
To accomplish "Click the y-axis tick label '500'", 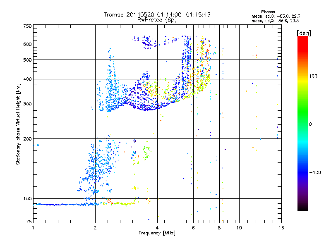I will click(27, 60).
